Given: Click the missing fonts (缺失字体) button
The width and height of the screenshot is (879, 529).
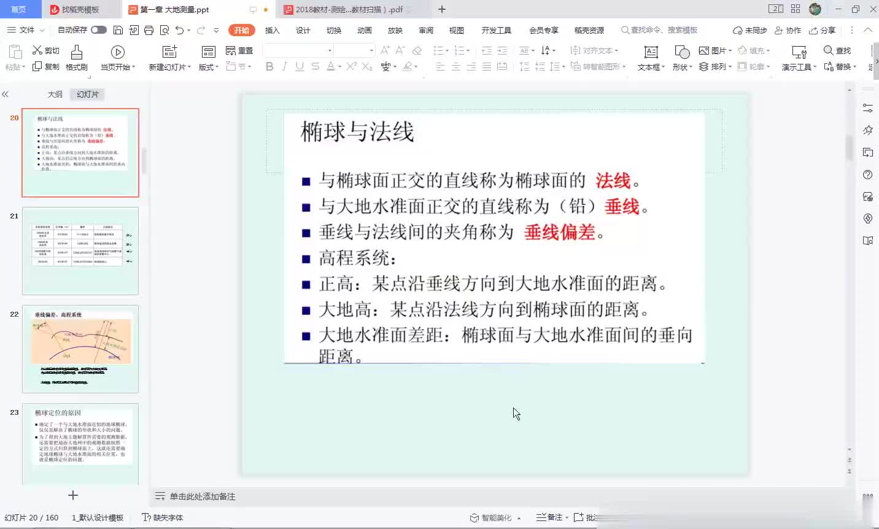Looking at the screenshot, I should click(x=163, y=517).
